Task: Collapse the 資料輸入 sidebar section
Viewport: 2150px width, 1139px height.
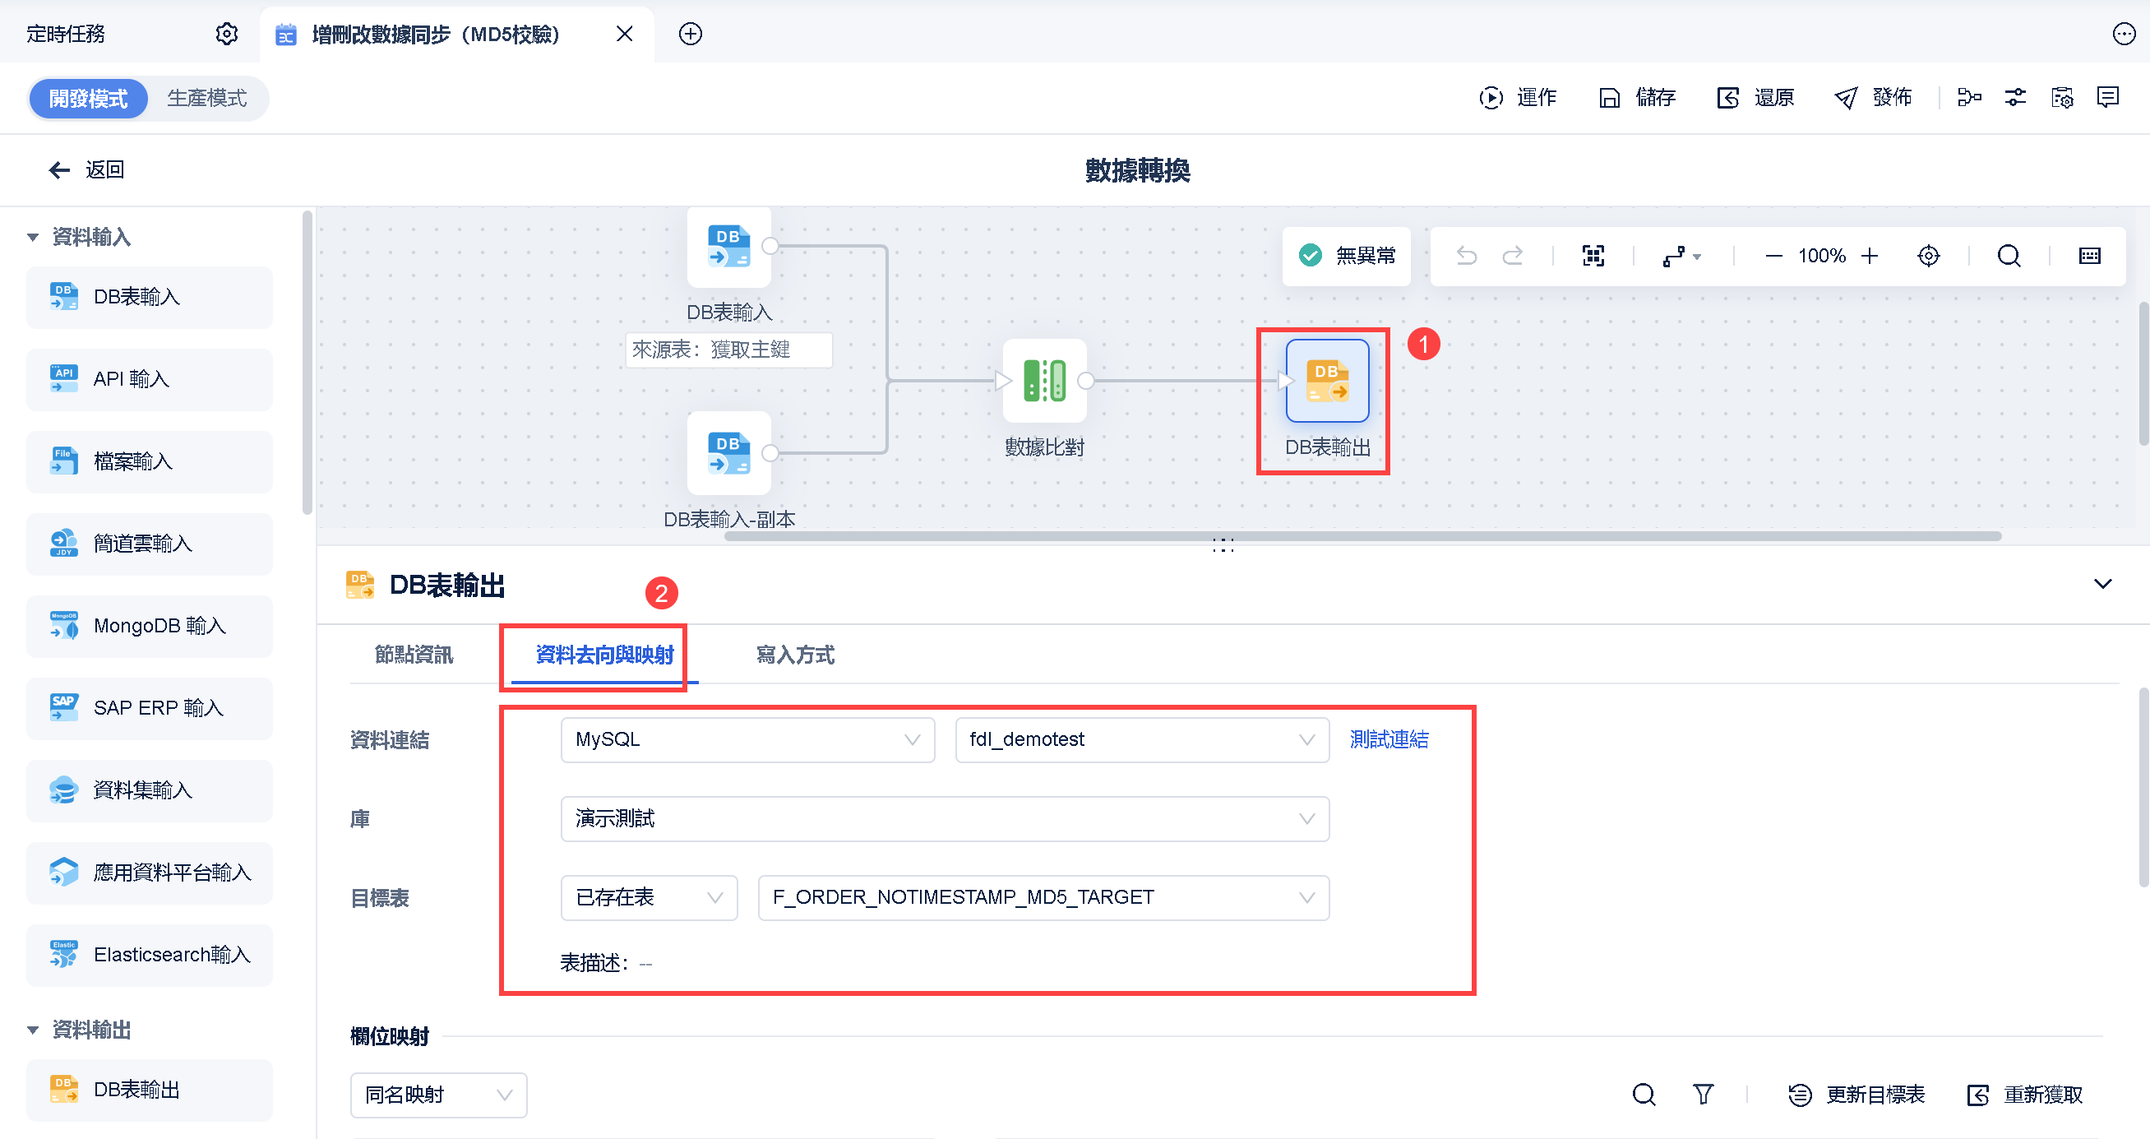Action: tap(34, 237)
